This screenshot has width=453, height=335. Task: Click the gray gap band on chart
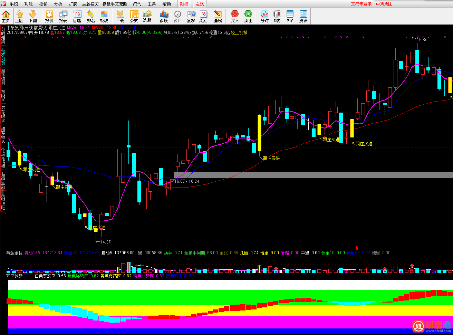click(x=313, y=175)
